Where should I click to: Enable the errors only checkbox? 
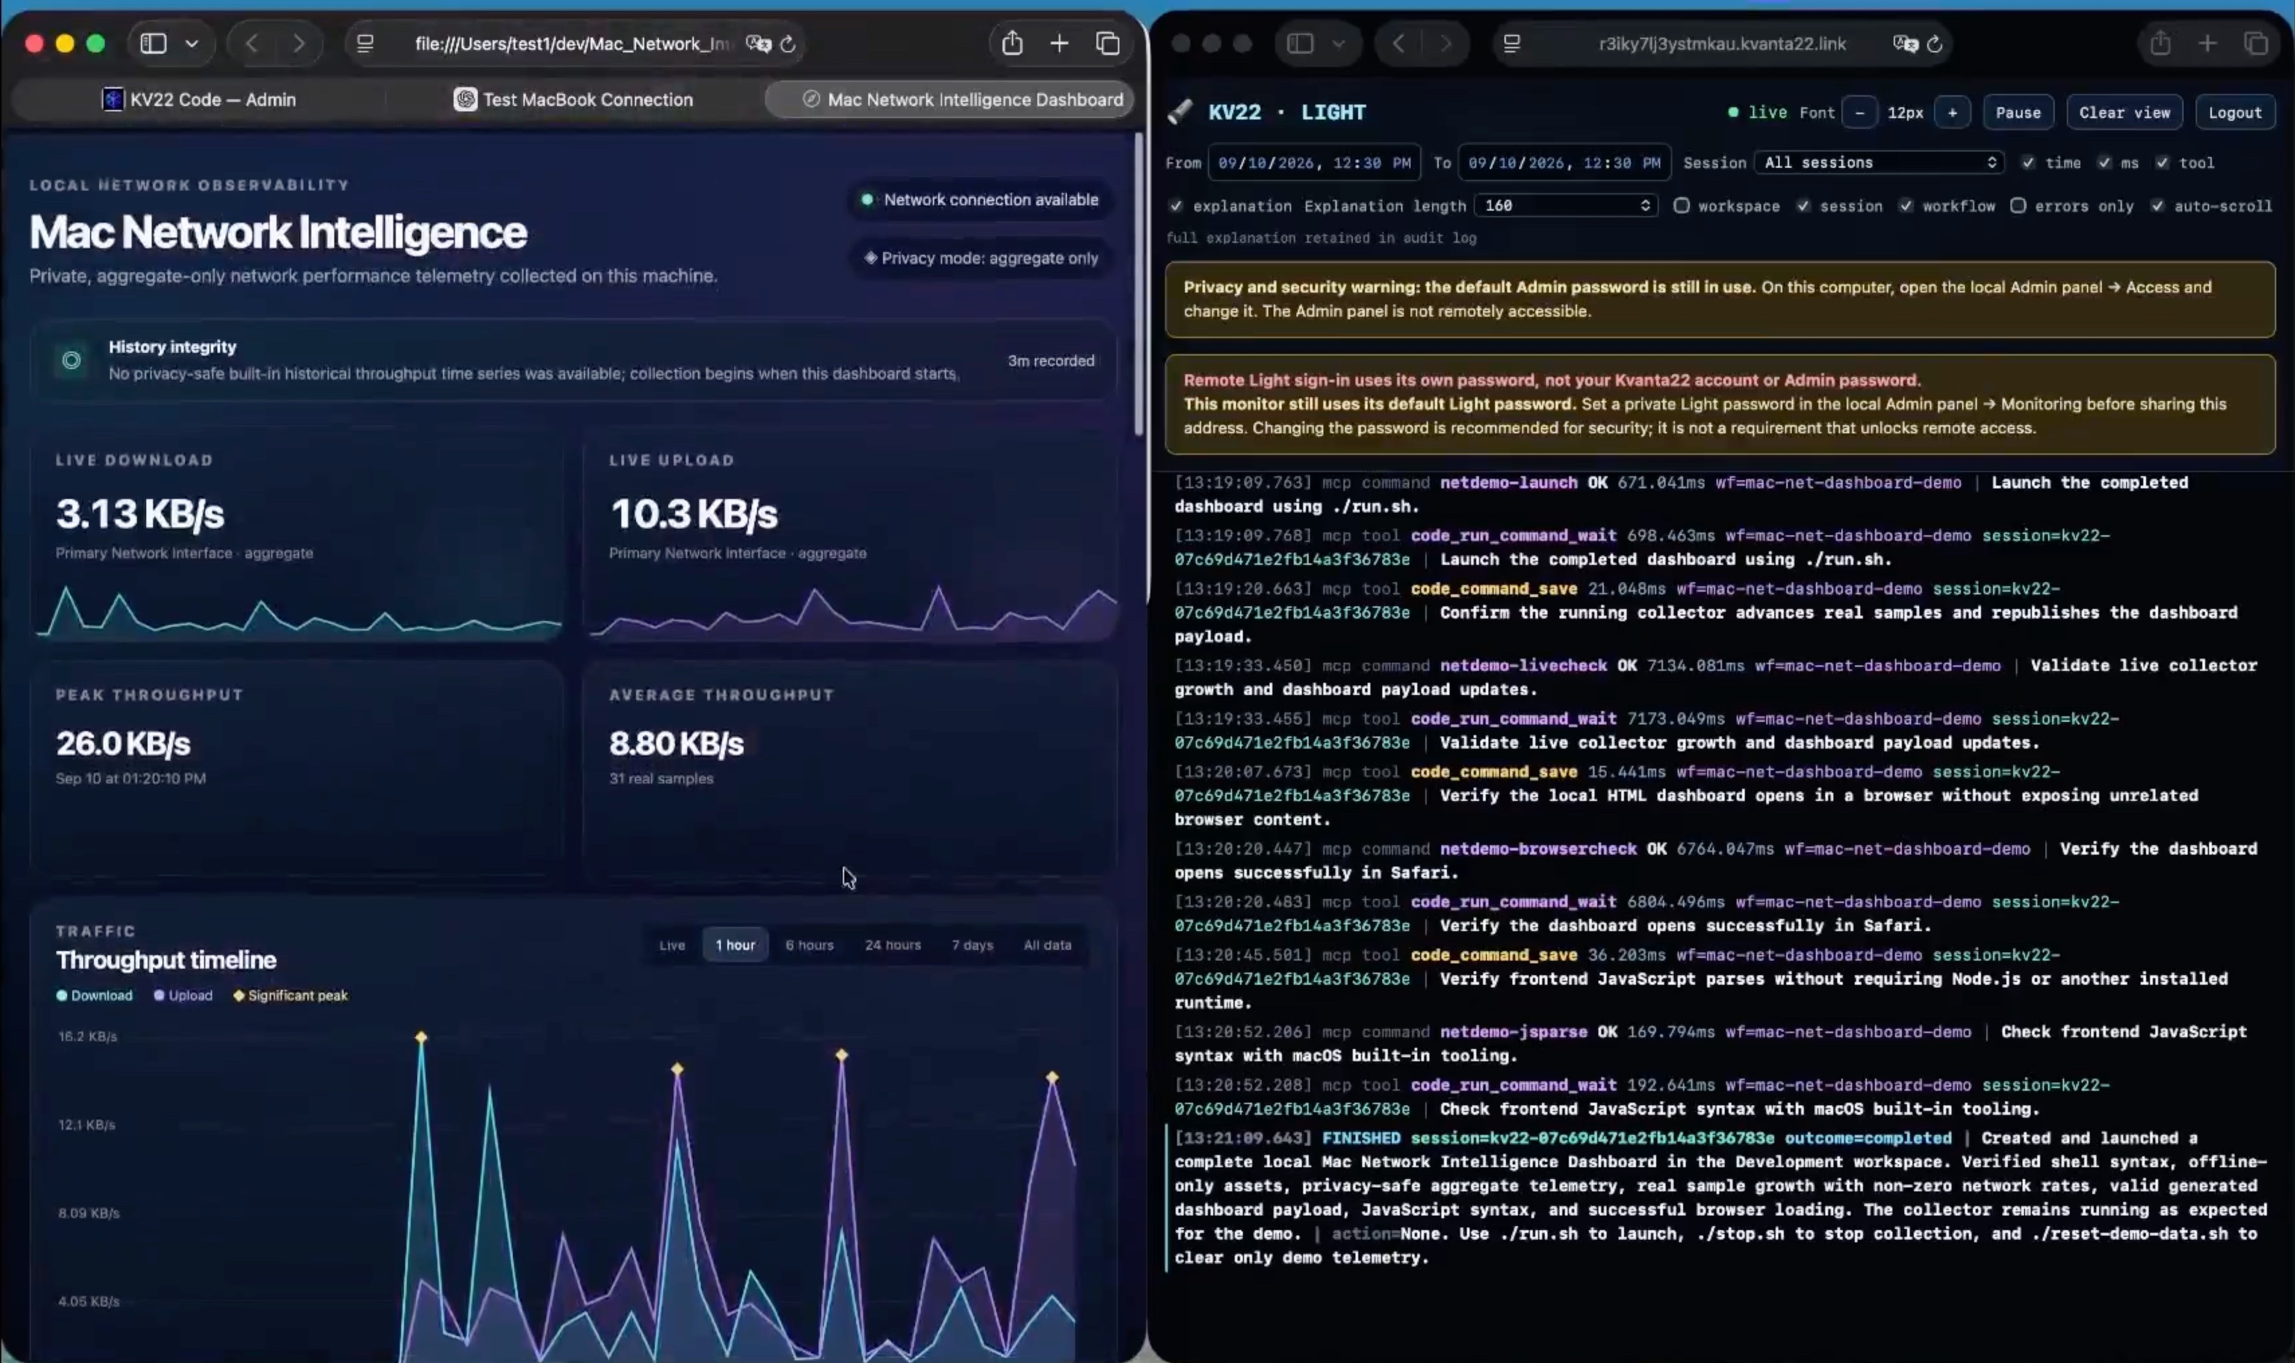pos(2018,206)
